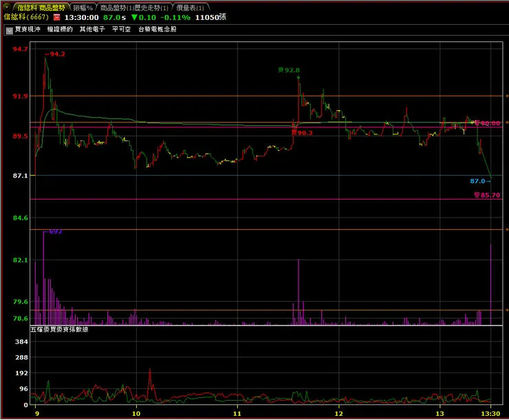
Task: Open the 商品盤勢(1)歷史走勢(1) tab
Action: (x=134, y=8)
